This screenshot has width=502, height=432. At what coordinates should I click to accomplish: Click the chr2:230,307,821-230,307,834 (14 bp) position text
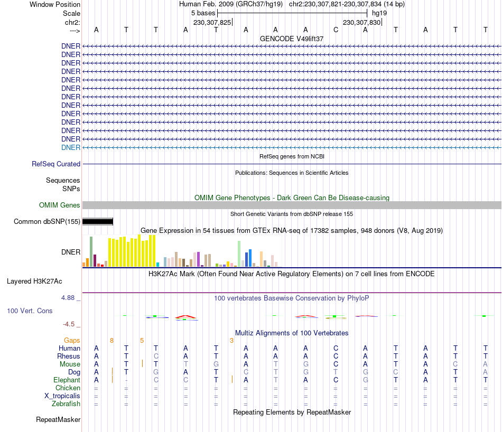pyautogui.click(x=347, y=4)
